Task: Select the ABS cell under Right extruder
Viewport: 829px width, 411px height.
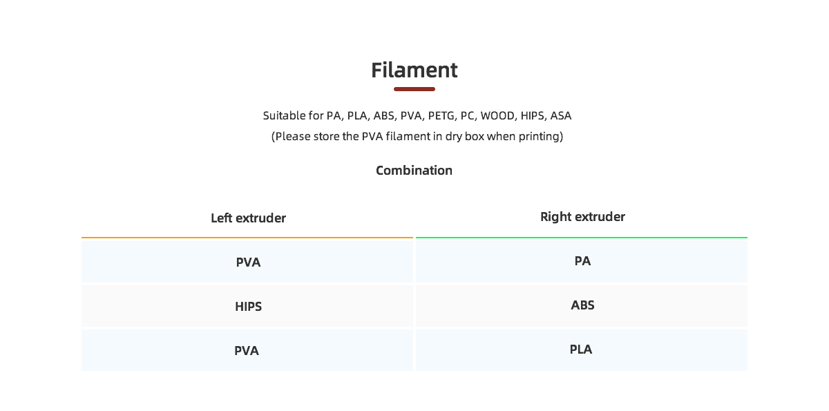Action: [582, 305]
